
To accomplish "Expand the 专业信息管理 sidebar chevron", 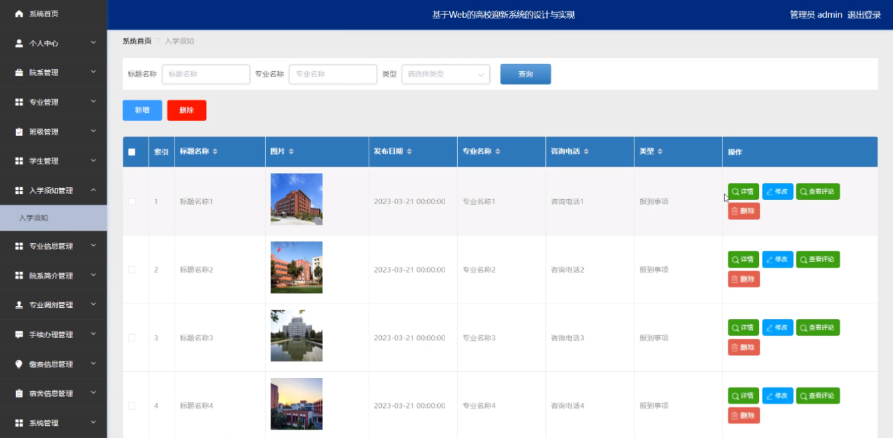I will coord(93,245).
